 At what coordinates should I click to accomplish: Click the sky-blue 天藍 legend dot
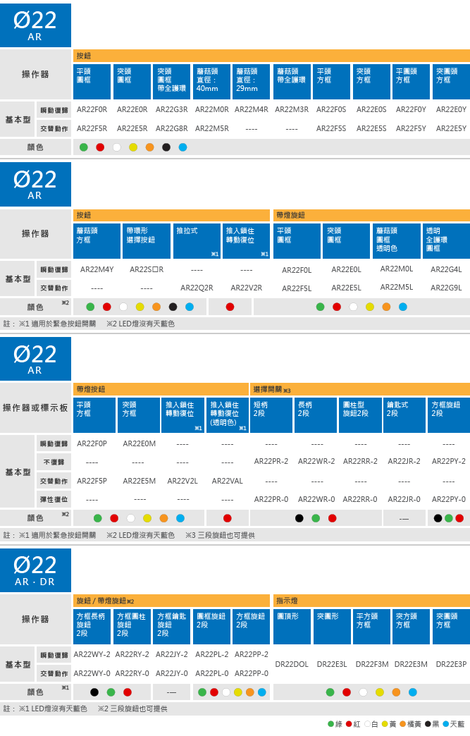click(x=446, y=724)
